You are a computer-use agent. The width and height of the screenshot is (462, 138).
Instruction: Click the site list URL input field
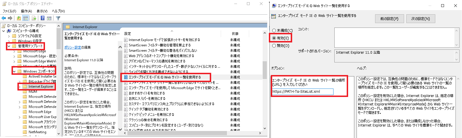point(303,92)
